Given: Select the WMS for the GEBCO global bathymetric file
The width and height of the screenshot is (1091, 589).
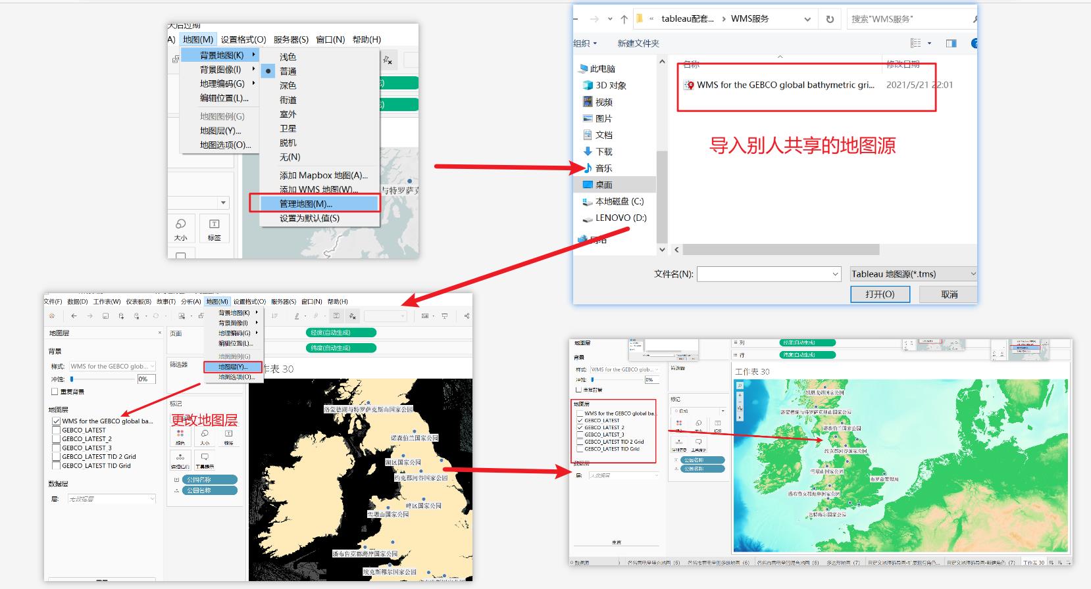Looking at the screenshot, I should tap(779, 85).
